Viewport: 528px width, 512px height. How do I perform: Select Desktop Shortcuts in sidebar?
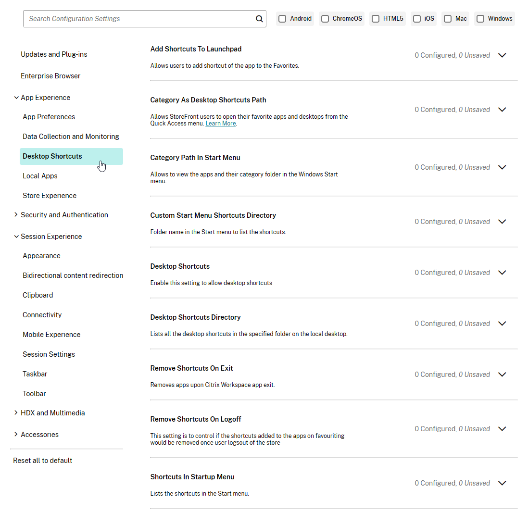pos(71,157)
